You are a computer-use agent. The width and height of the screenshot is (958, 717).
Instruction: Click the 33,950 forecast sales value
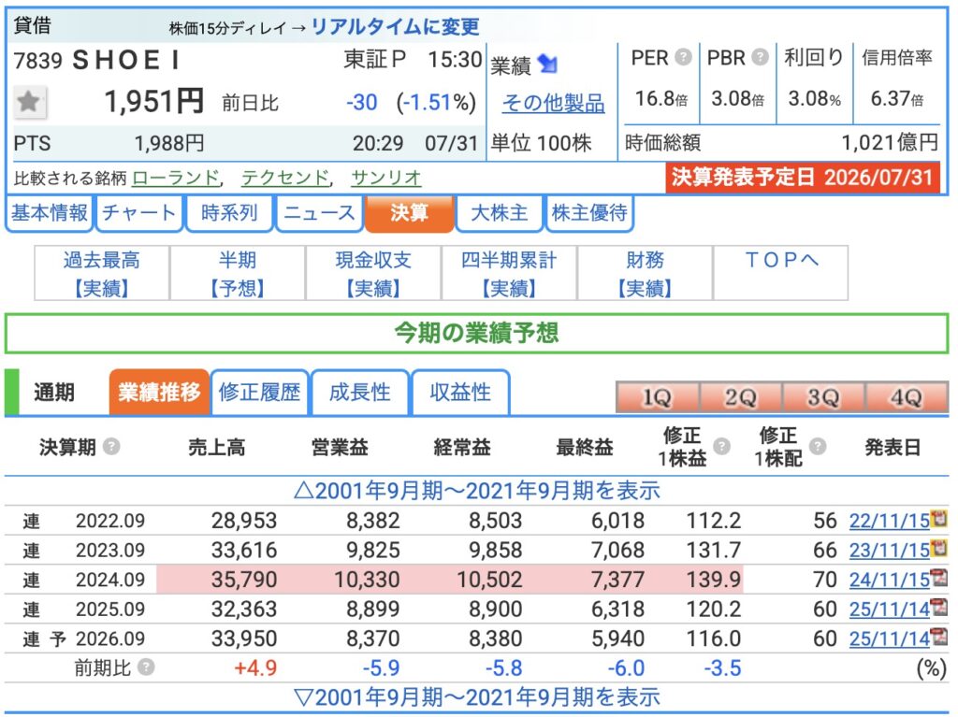click(244, 638)
